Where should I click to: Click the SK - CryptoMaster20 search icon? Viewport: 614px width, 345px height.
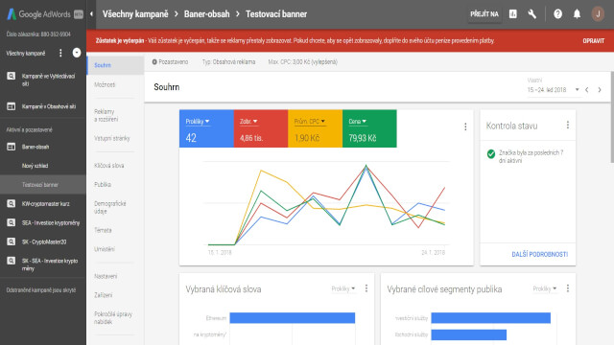coord(11,241)
